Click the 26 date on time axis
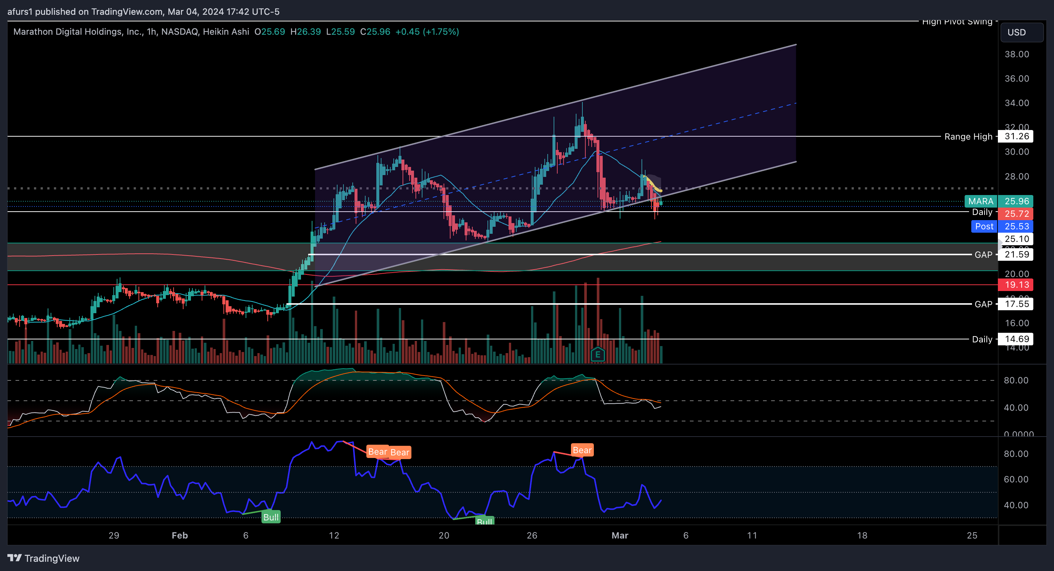Viewport: 1054px width, 571px height. point(532,536)
